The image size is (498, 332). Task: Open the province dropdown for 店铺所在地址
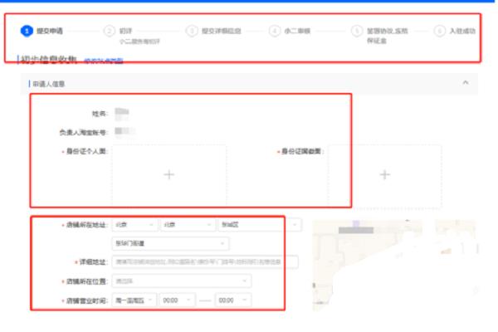tap(135, 225)
